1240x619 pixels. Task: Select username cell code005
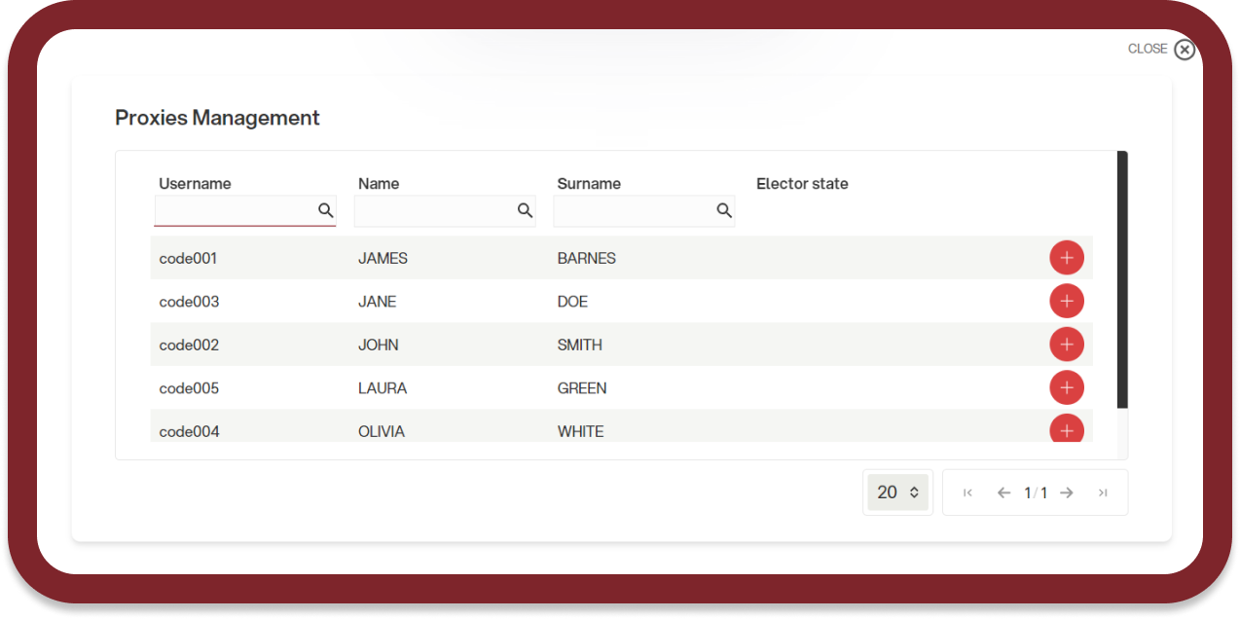click(x=189, y=388)
